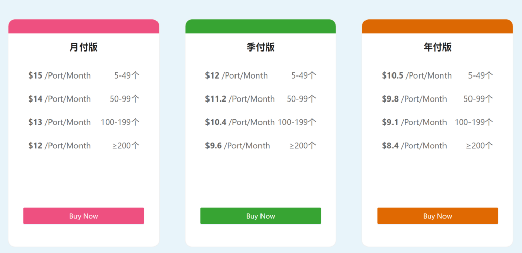Click the $9.1 /Port/Month price
The image size is (522, 253).
point(414,122)
